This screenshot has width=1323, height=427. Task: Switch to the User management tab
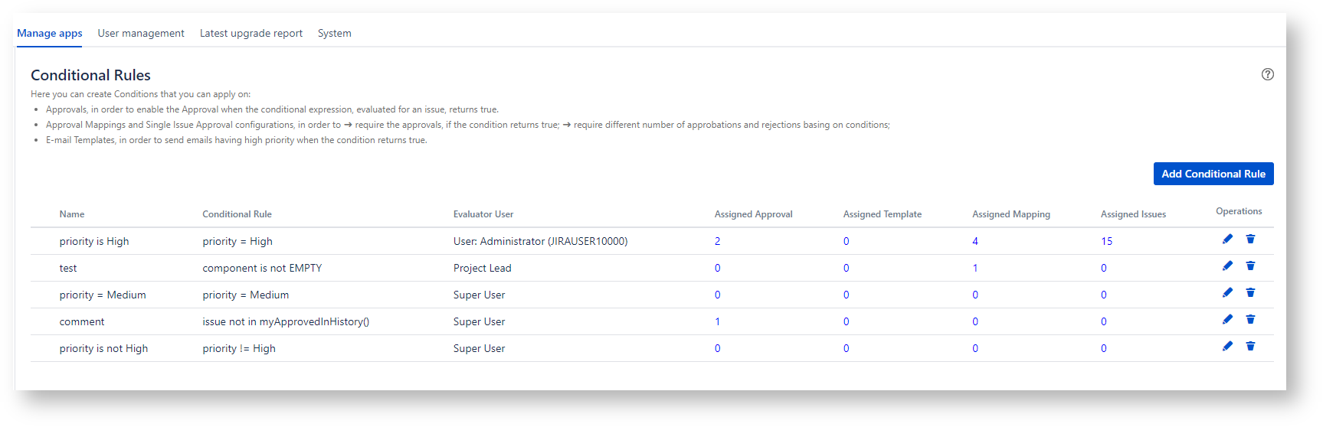pos(141,34)
